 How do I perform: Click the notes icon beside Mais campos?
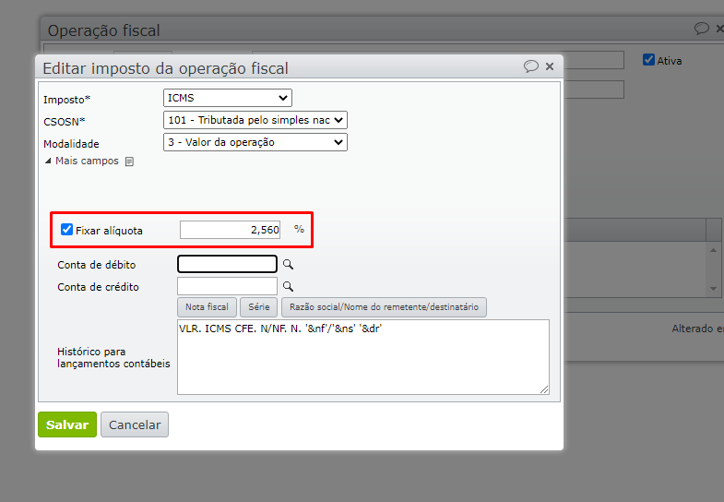point(130,161)
